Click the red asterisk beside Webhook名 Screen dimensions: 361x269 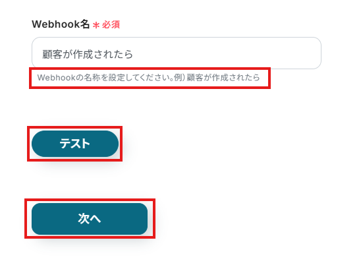click(96, 25)
